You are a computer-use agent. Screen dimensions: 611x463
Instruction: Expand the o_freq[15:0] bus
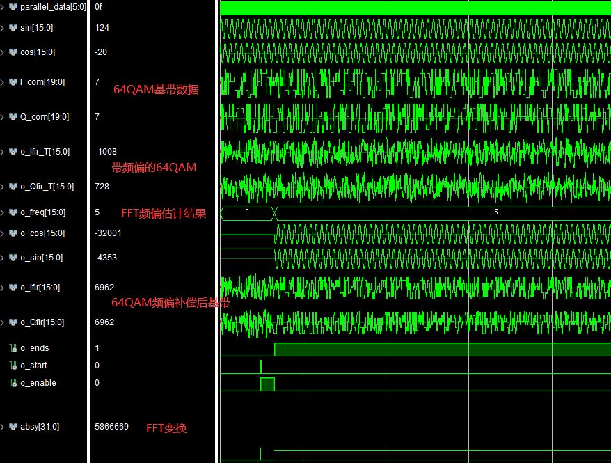click(x=2, y=212)
